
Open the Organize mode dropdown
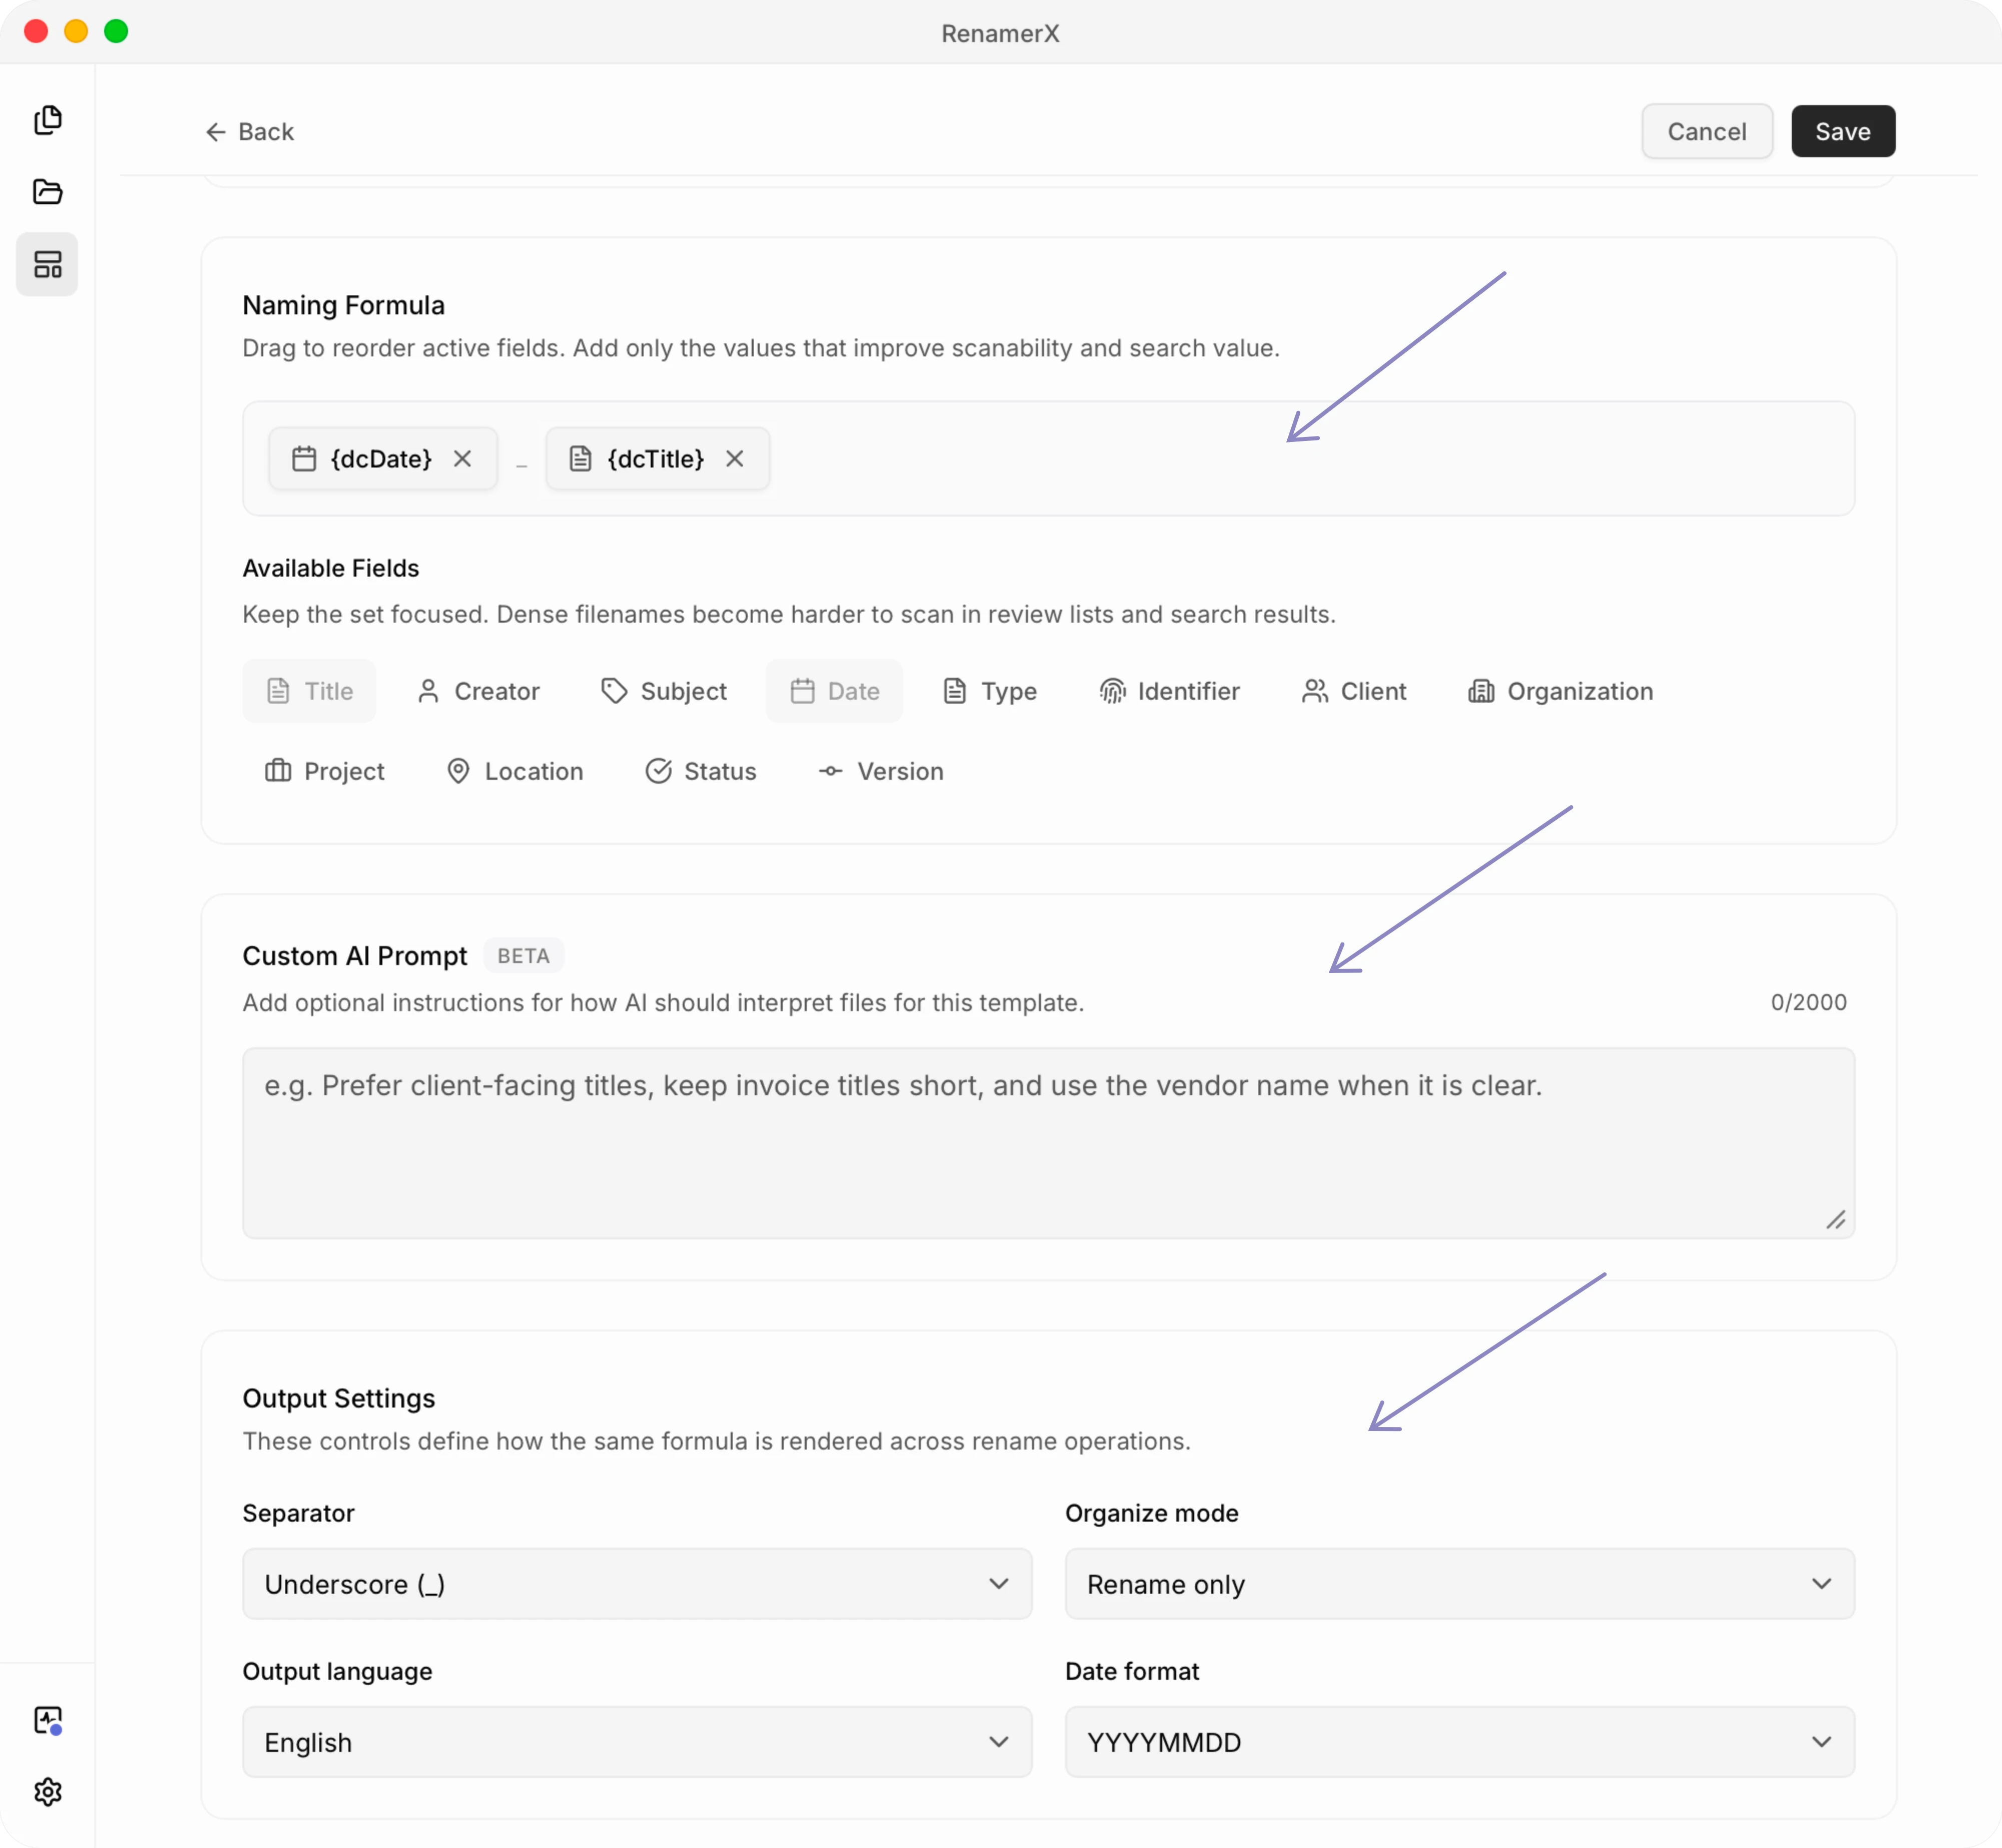click(x=1459, y=1584)
